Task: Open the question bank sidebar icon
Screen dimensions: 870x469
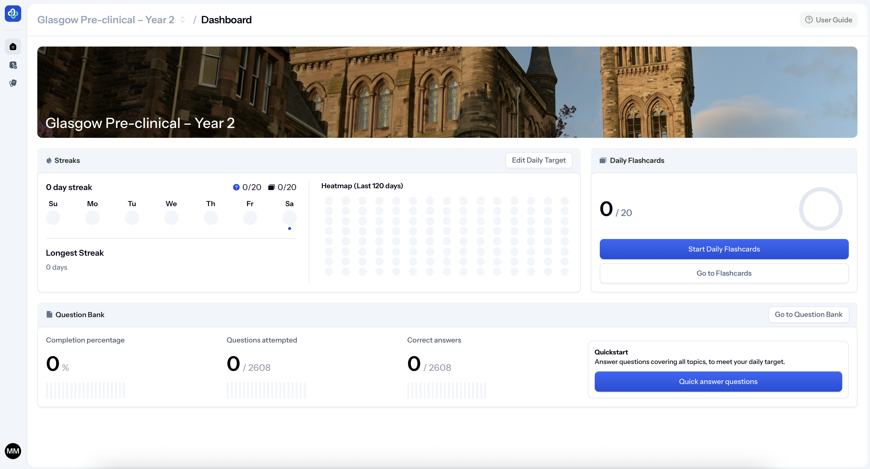Action: 13,65
